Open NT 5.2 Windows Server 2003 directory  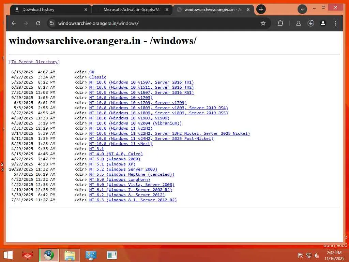[x=123, y=169]
